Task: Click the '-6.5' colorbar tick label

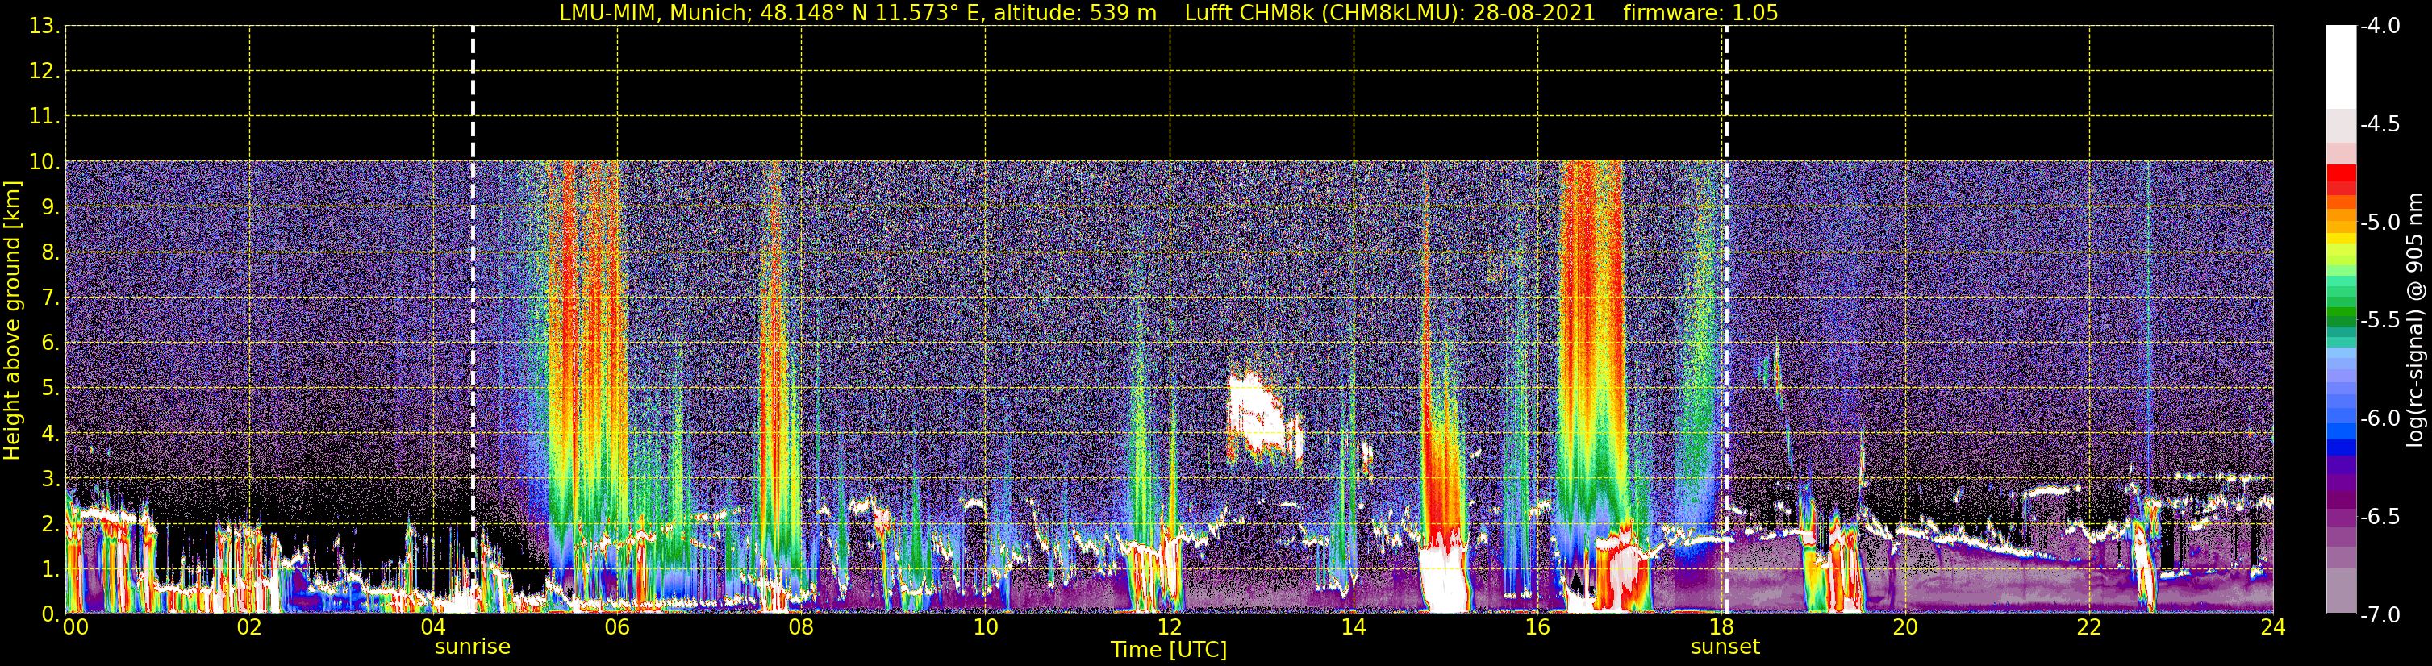Action: (x=2380, y=517)
